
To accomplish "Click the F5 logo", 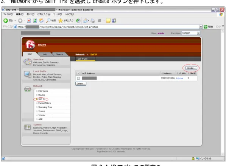I will coord(30,45).
